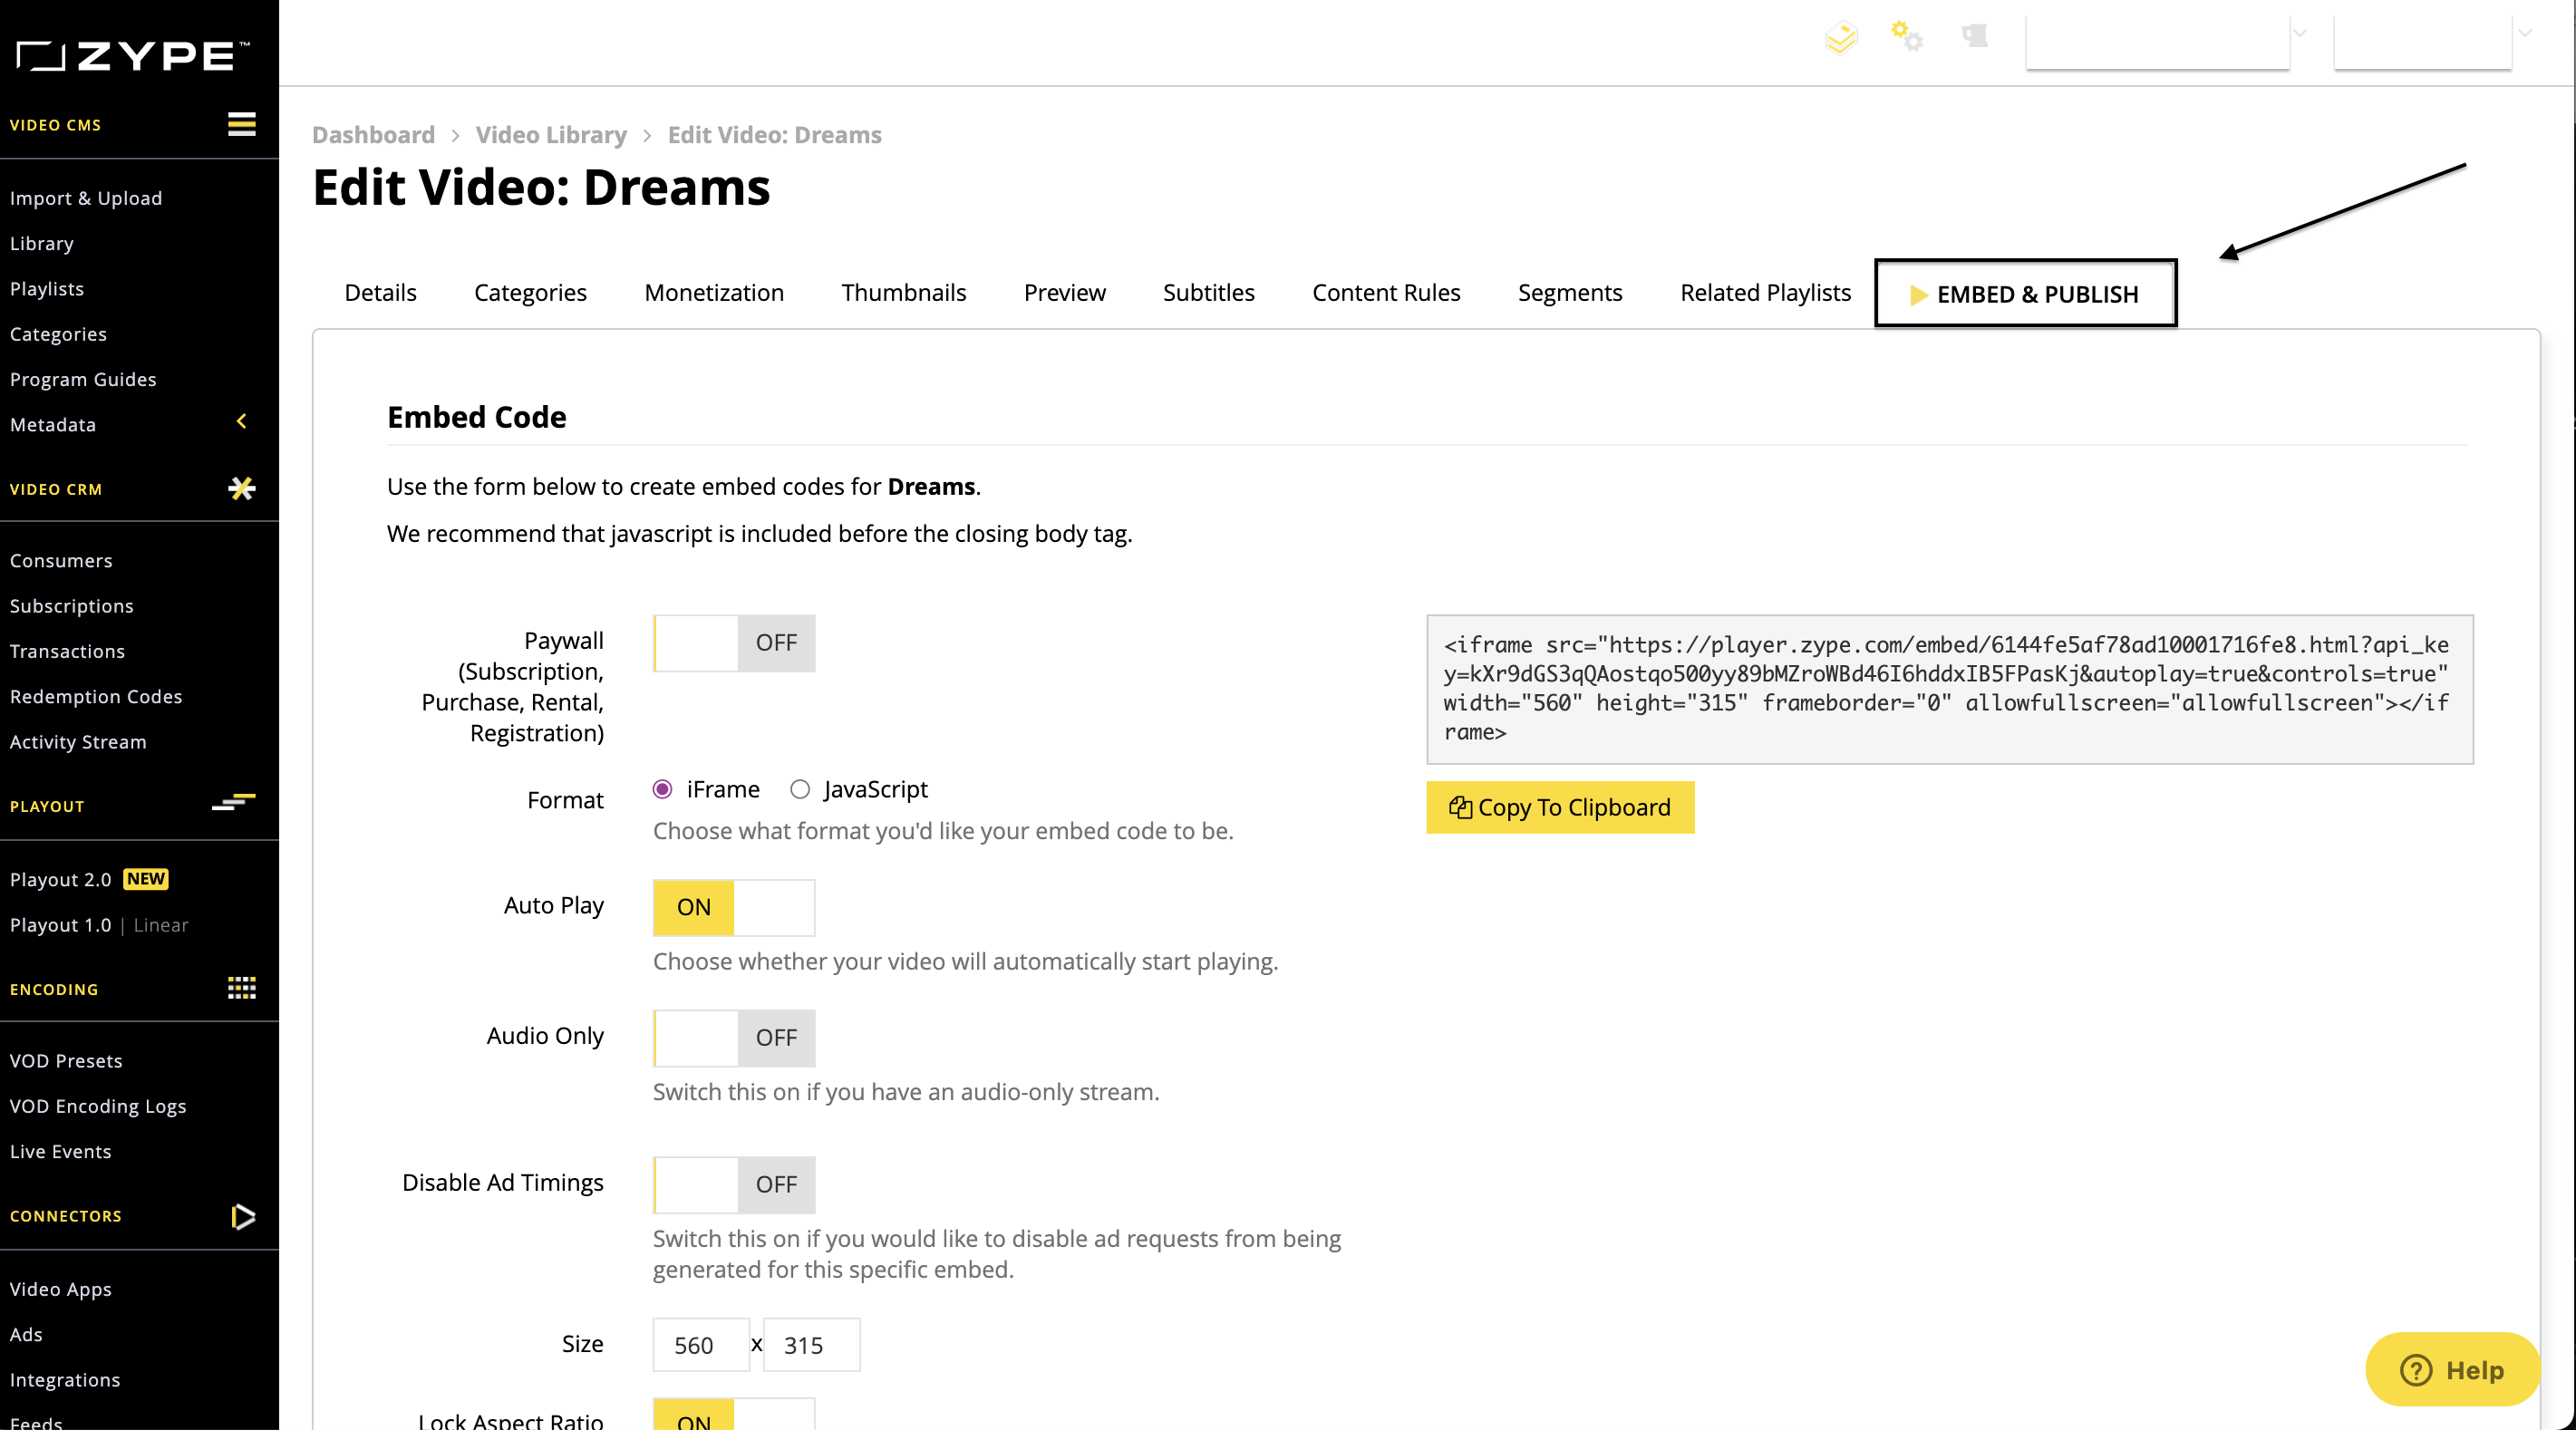Click the Video CMS section header
This screenshot has width=2576, height=1430.
tap(56, 125)
